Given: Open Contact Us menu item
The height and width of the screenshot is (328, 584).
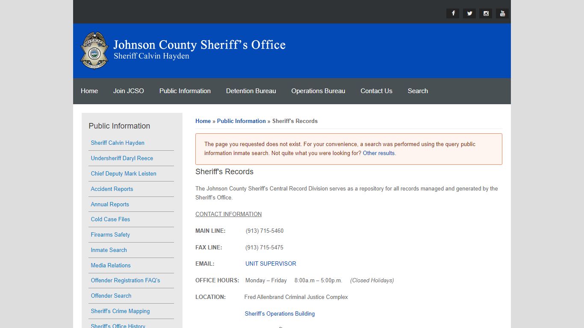Looking at the screenshot, I should [x=376, y=91].
